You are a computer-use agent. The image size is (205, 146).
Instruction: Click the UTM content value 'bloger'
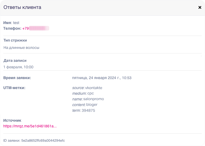pyautogui.click(x=92, y=105)
